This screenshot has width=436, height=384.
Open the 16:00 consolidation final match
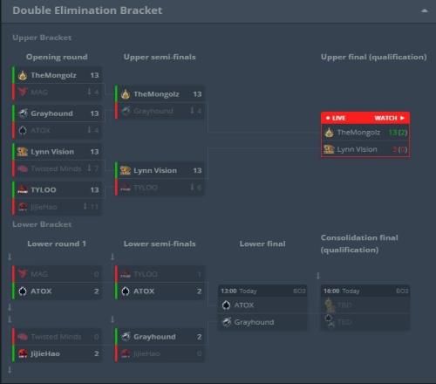(x=365, y=307)
